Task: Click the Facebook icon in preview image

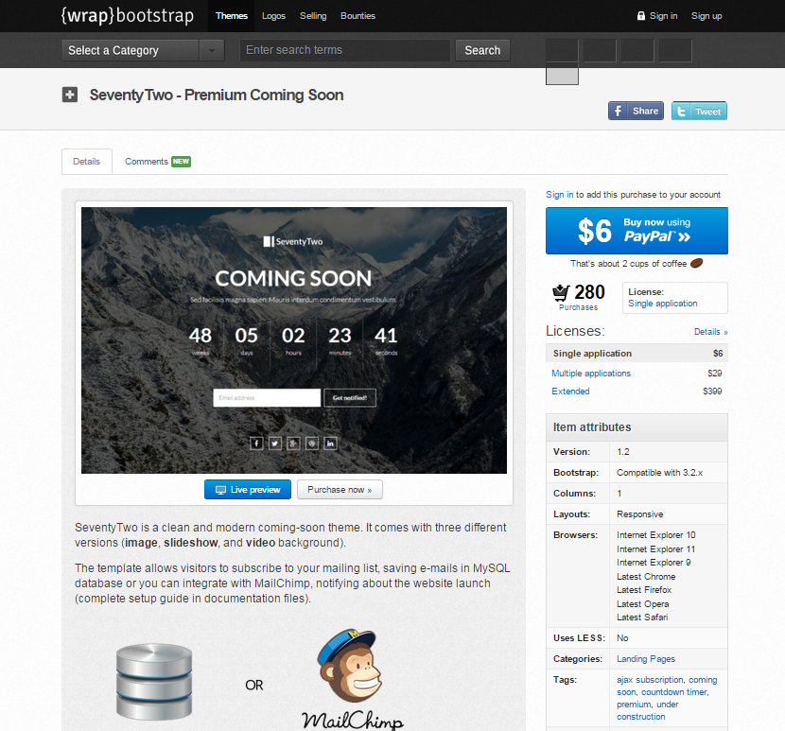Action: coord(256,444)
